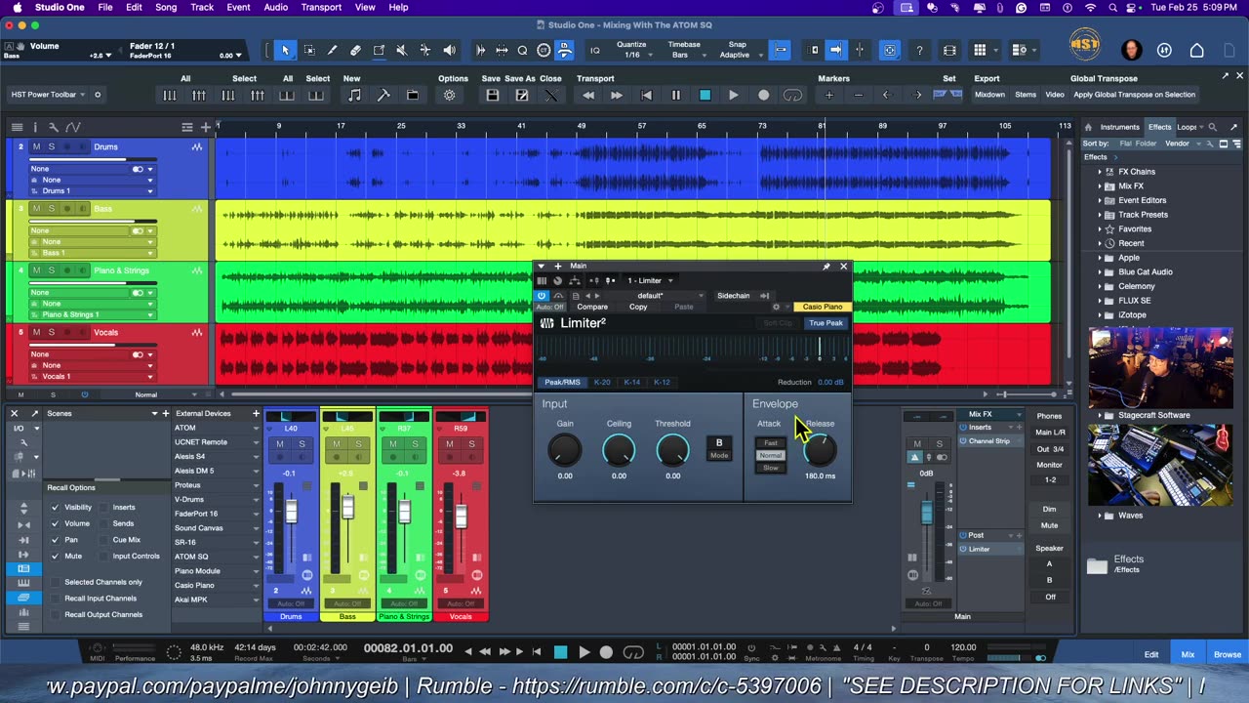Select the Range tool
Screen dimensions: 1249x703
309,51
